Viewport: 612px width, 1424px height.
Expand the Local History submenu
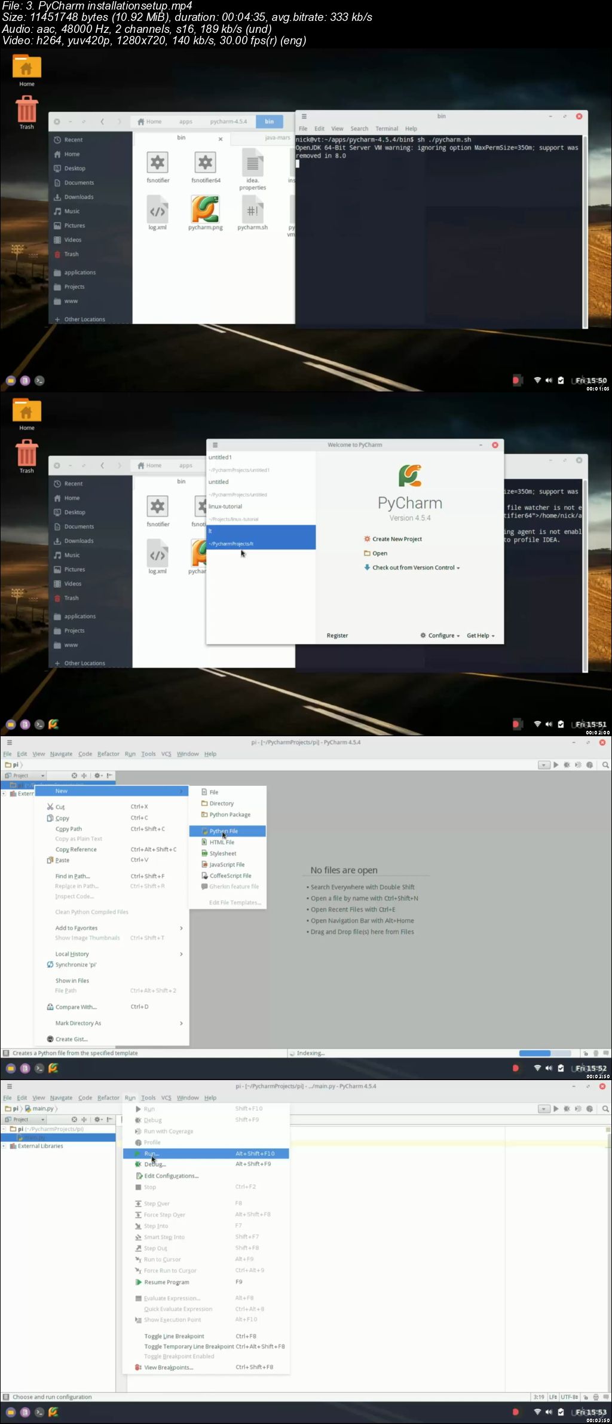(x=112, y=954)
